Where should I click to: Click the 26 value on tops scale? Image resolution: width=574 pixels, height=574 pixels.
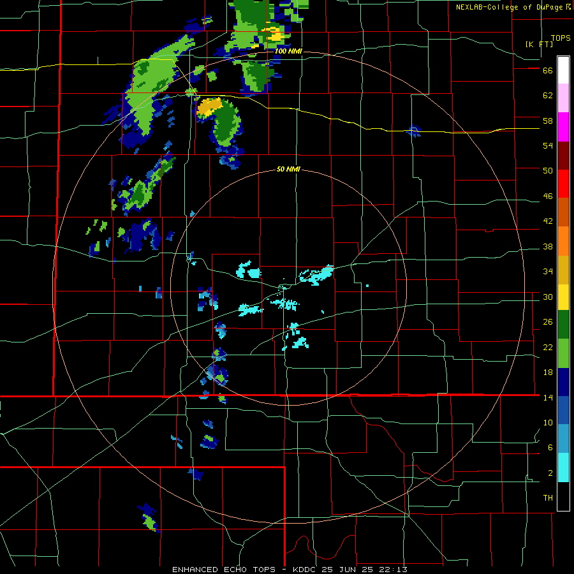(548, 322)
